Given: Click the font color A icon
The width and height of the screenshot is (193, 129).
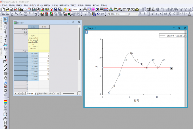Looking at the screenshot, I should [x=190, y=14].
